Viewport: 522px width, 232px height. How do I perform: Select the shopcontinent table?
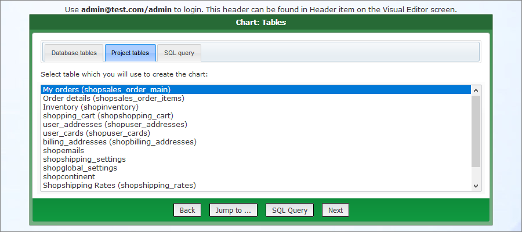click(x=256, y=176)
